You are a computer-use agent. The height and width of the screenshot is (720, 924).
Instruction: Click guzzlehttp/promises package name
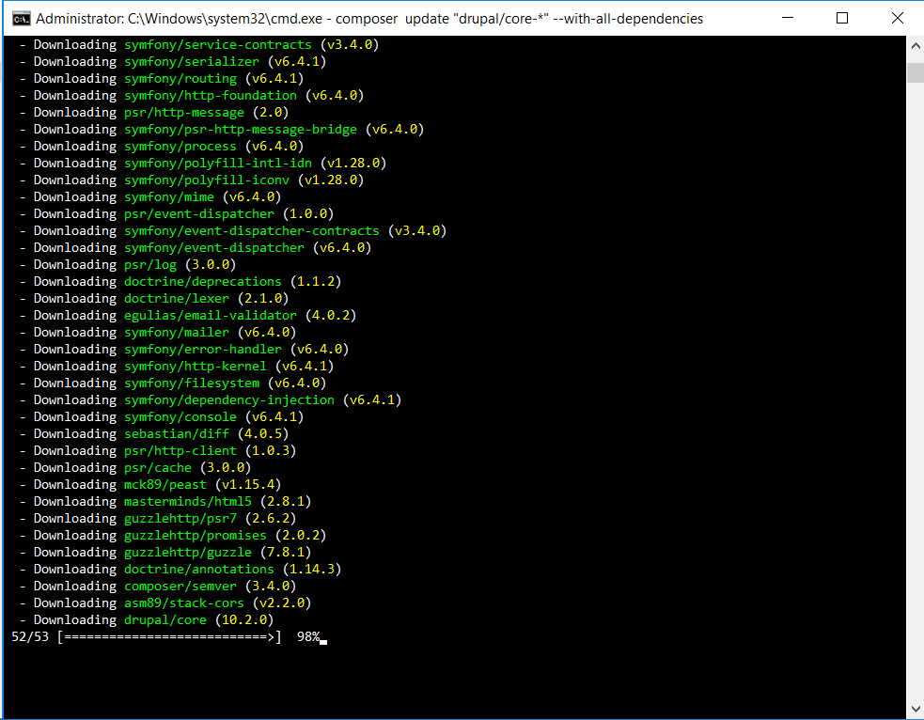click(x=196, y=536)
